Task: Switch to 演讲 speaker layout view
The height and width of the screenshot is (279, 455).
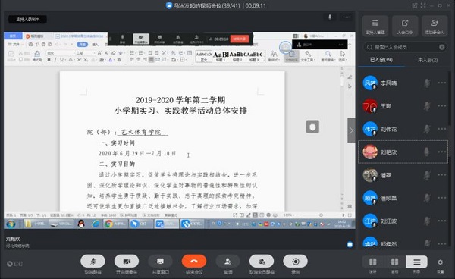Action: (373, 262)
